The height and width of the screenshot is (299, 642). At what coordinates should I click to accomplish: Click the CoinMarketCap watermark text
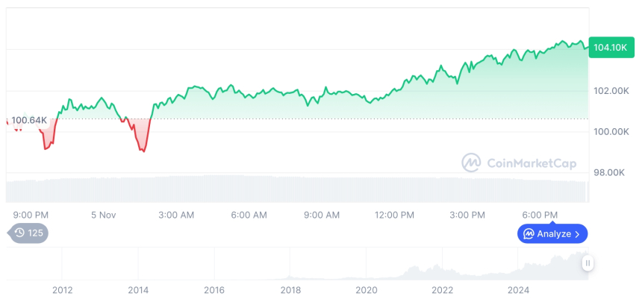(531, 163)
